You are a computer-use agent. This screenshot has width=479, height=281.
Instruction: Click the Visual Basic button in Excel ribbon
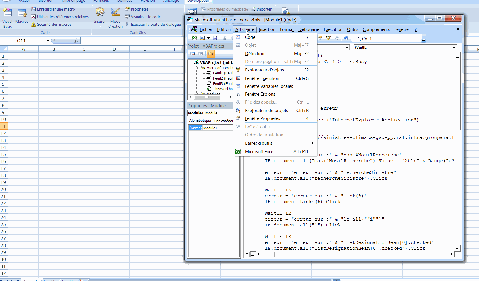tap(7, 18)
